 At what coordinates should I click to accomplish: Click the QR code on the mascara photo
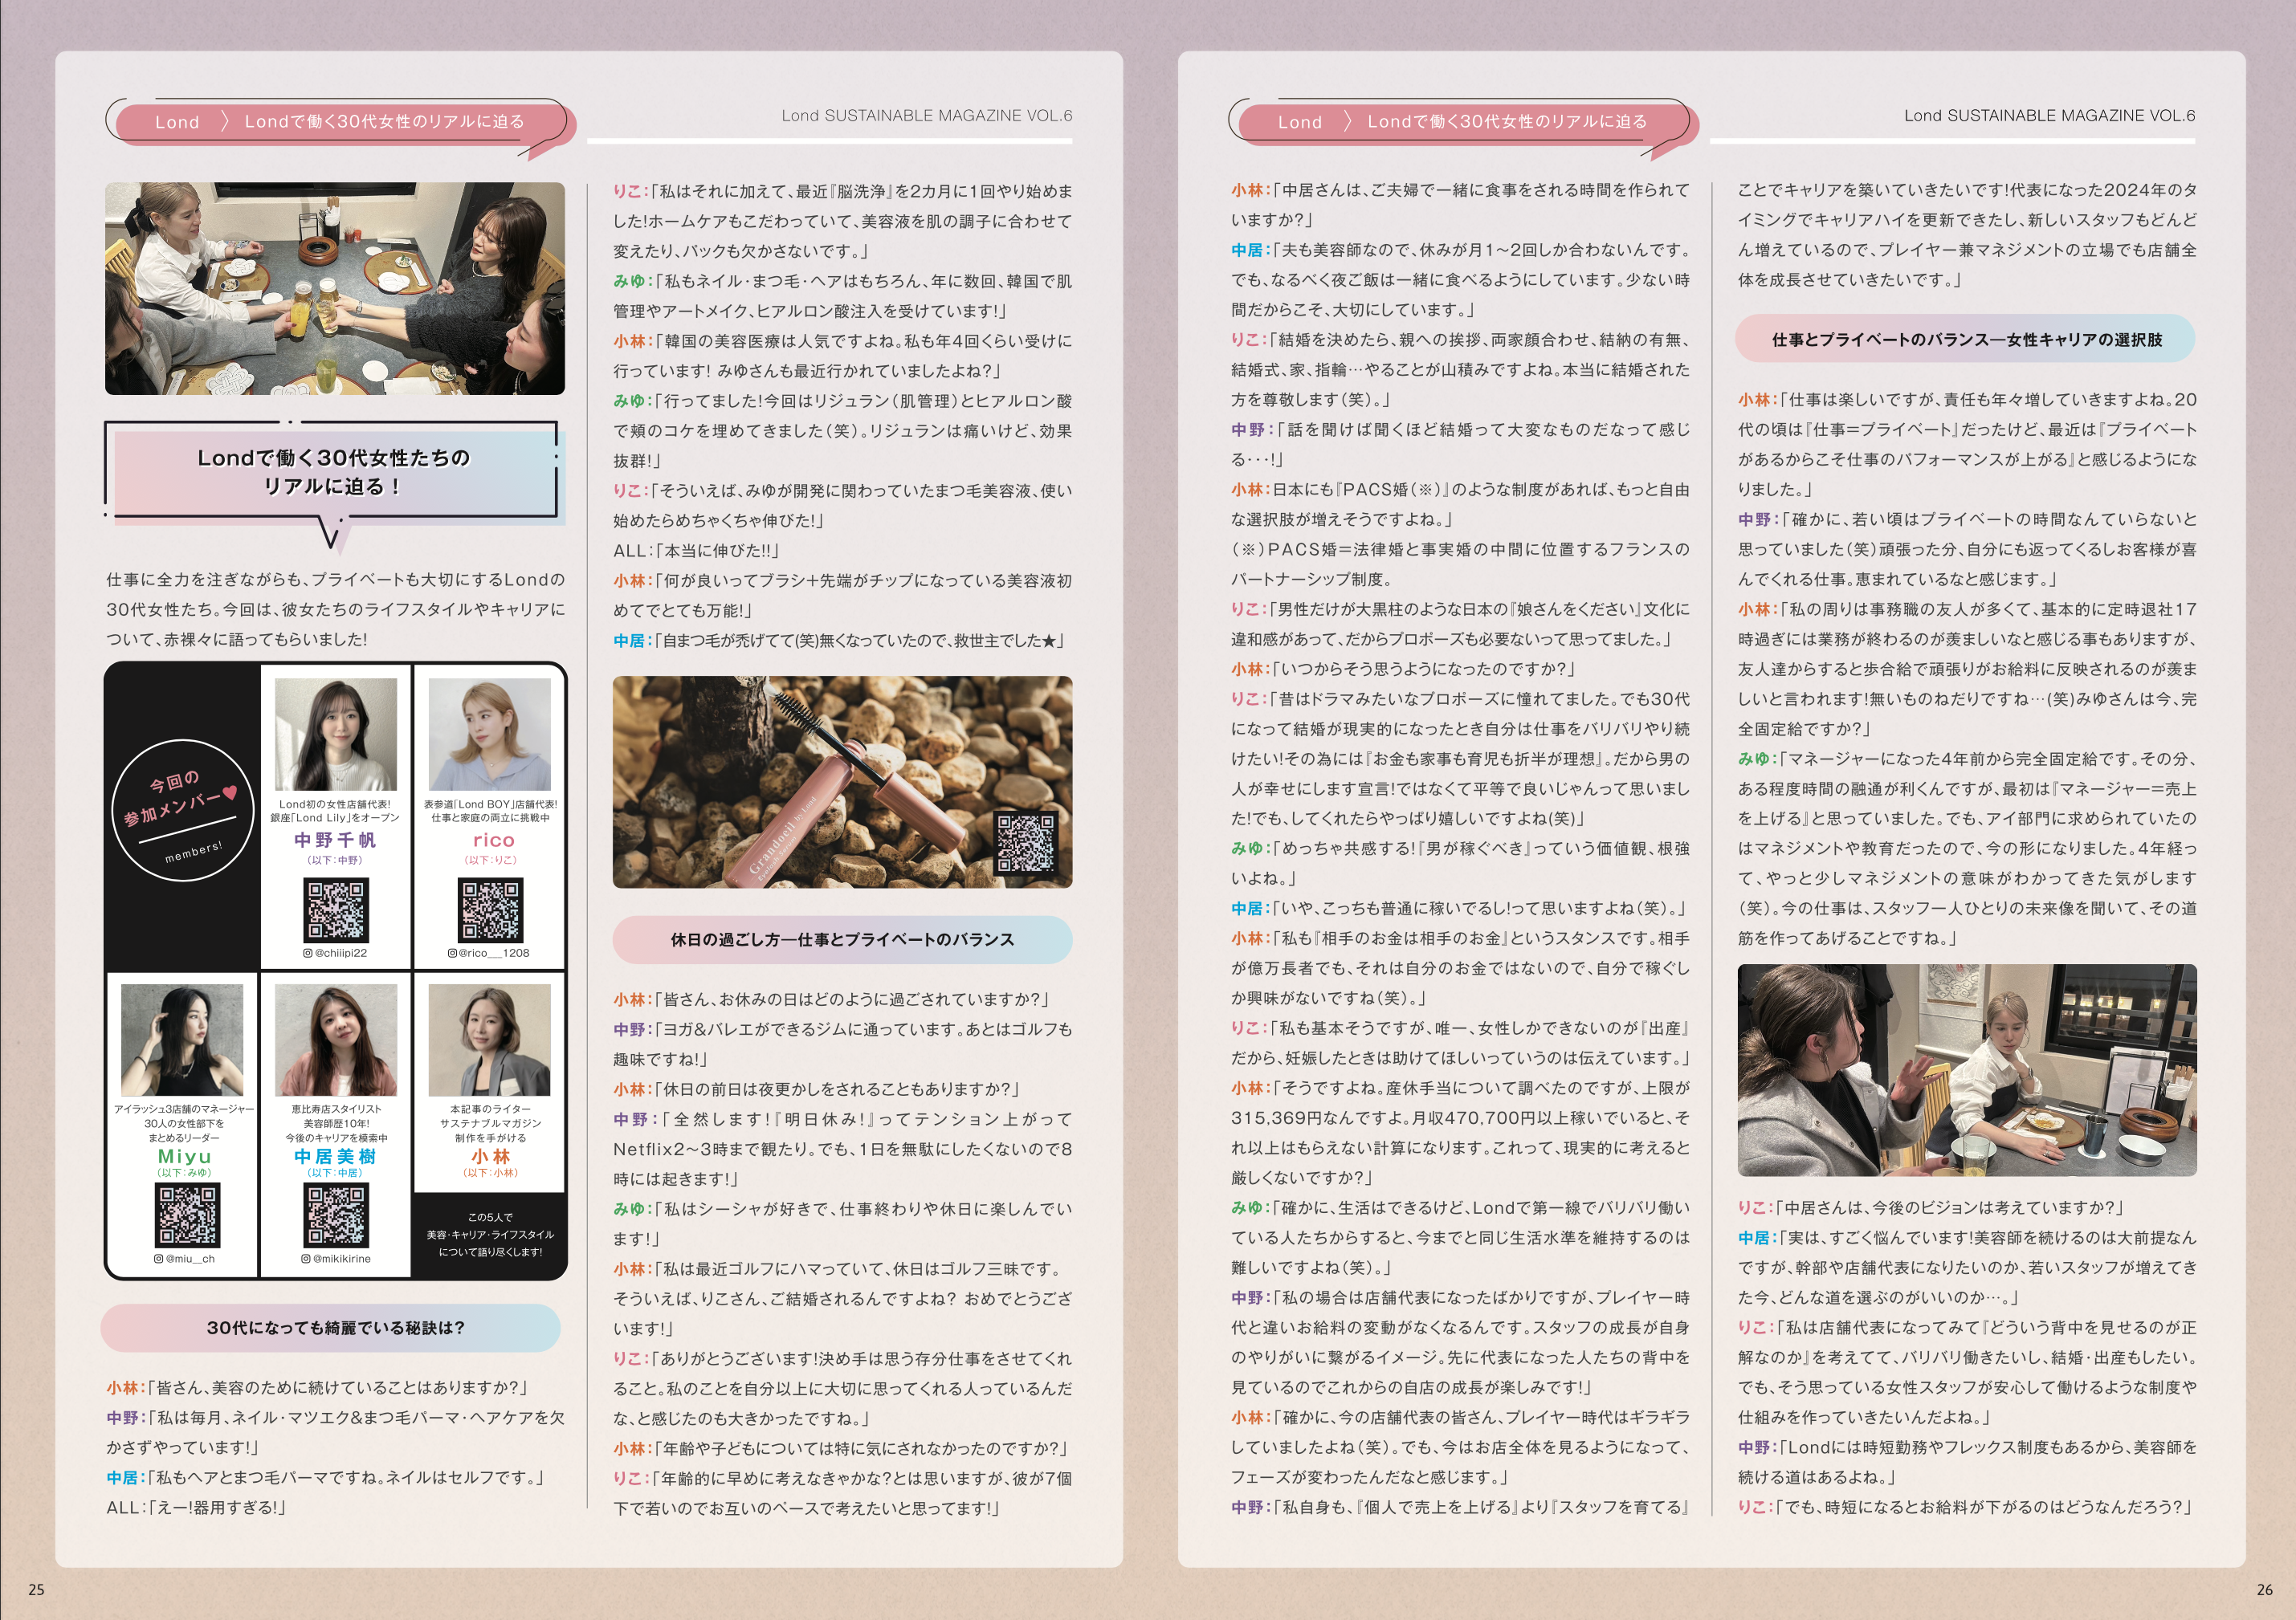pos(1025,842)
